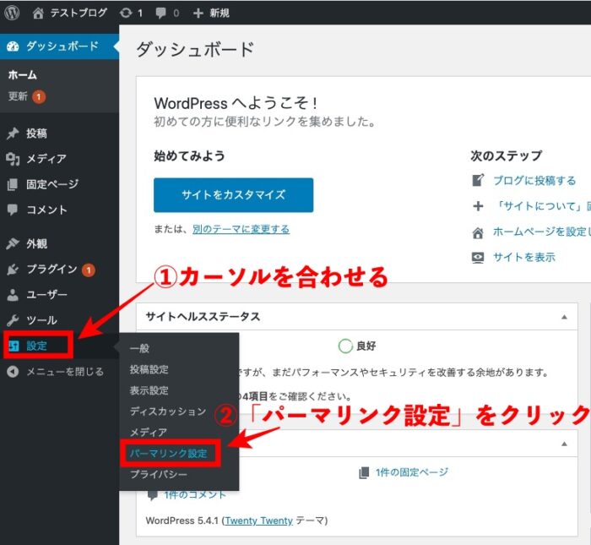The image size is (591, 545).
Task: Click the updates icon in the admin bar
Action: point(126,13)
